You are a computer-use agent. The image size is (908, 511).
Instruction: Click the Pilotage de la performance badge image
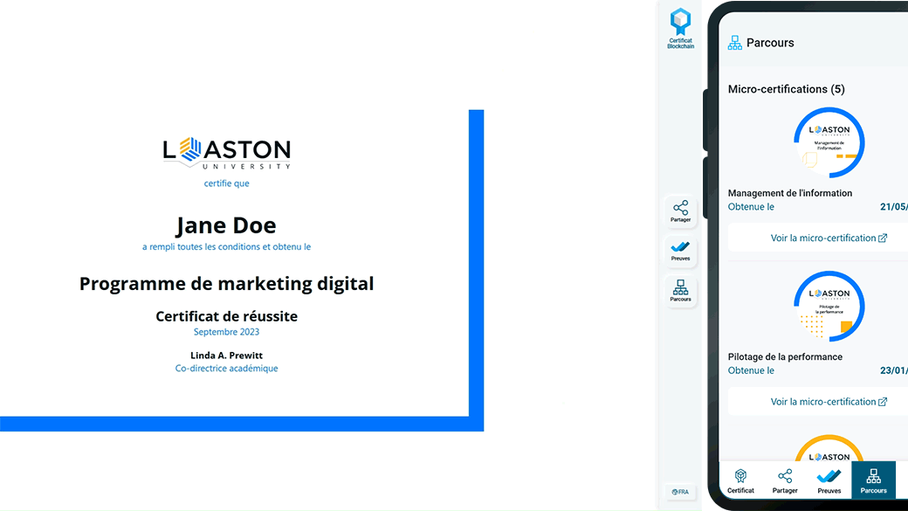coord(829,307)
